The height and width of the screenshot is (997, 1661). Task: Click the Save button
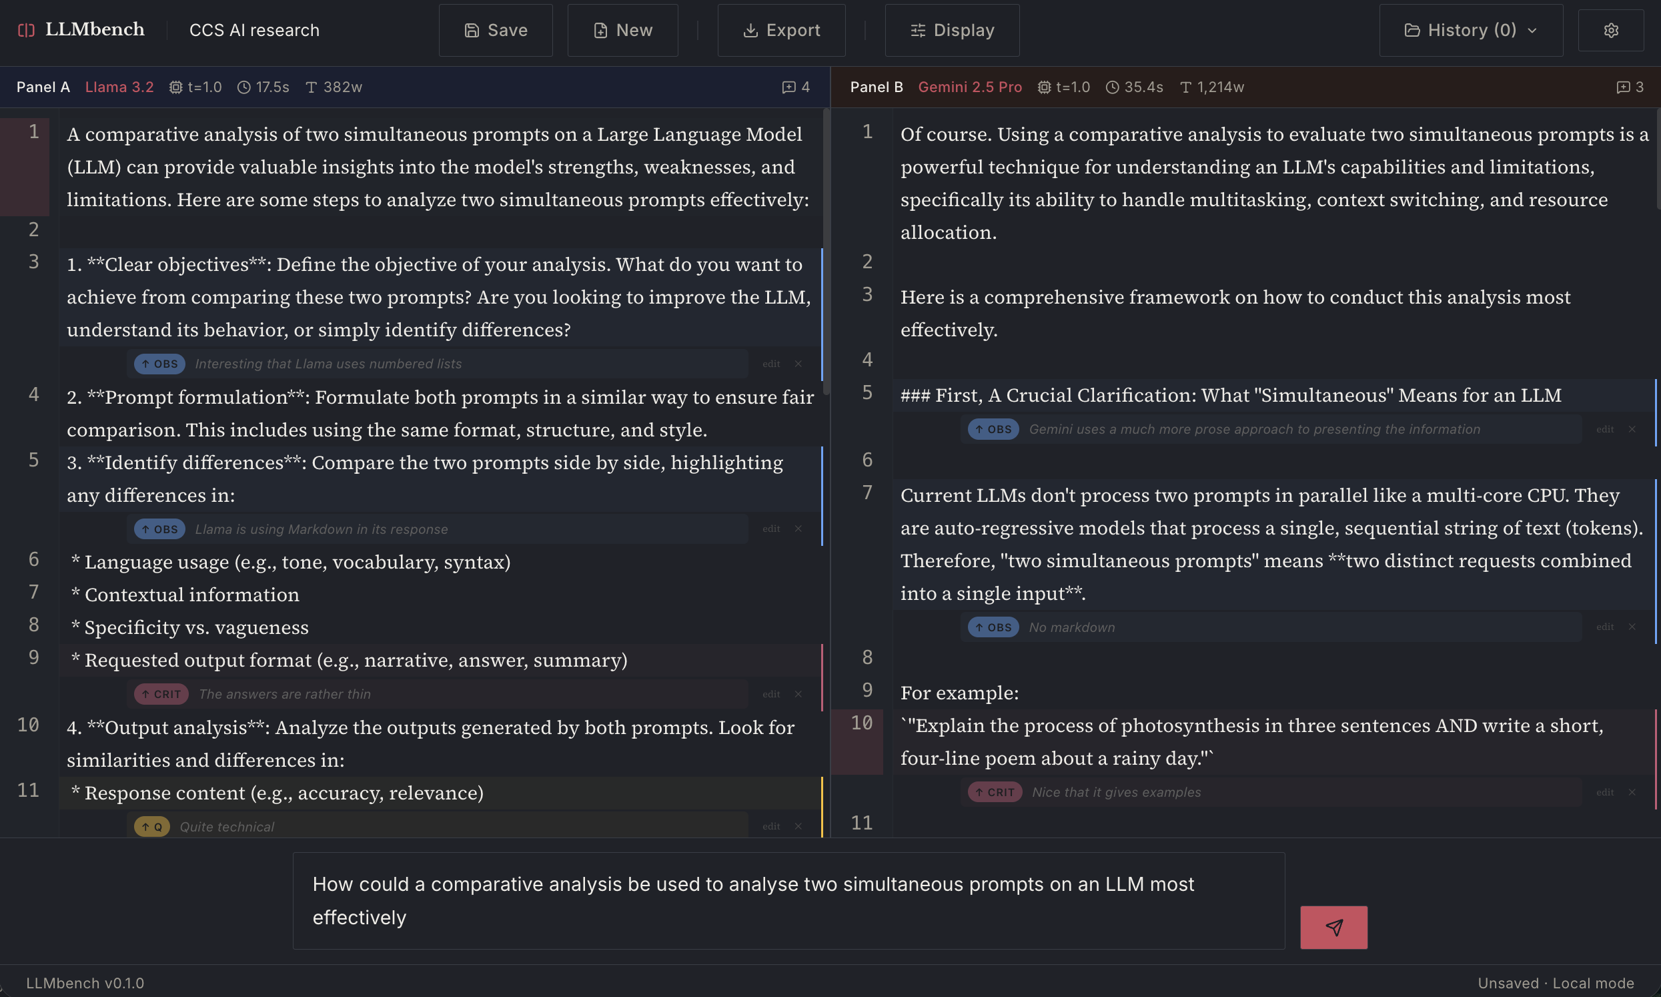496,30
